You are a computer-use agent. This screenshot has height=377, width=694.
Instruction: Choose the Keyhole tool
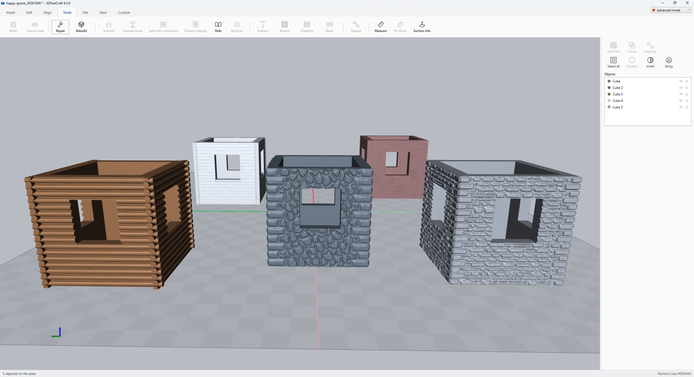[x=237, y=27]
